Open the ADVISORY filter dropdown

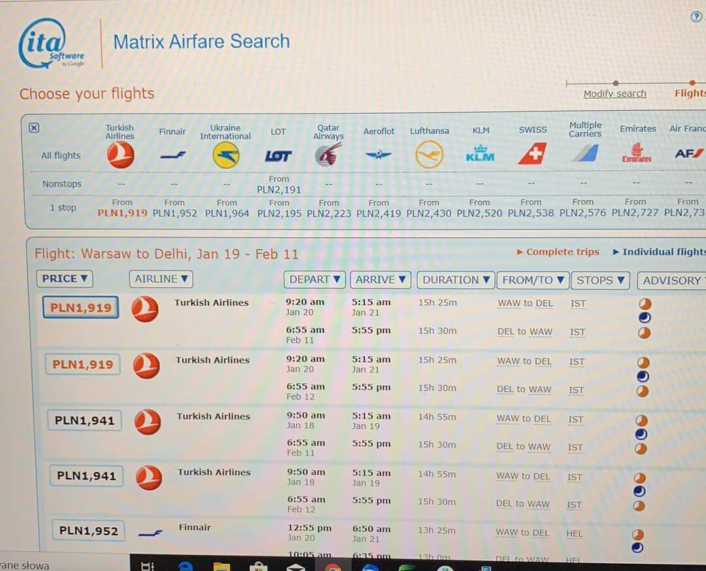coord(672,281)
